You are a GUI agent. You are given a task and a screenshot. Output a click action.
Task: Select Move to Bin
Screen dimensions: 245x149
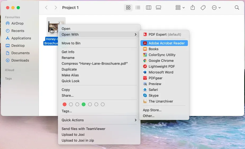99,43
